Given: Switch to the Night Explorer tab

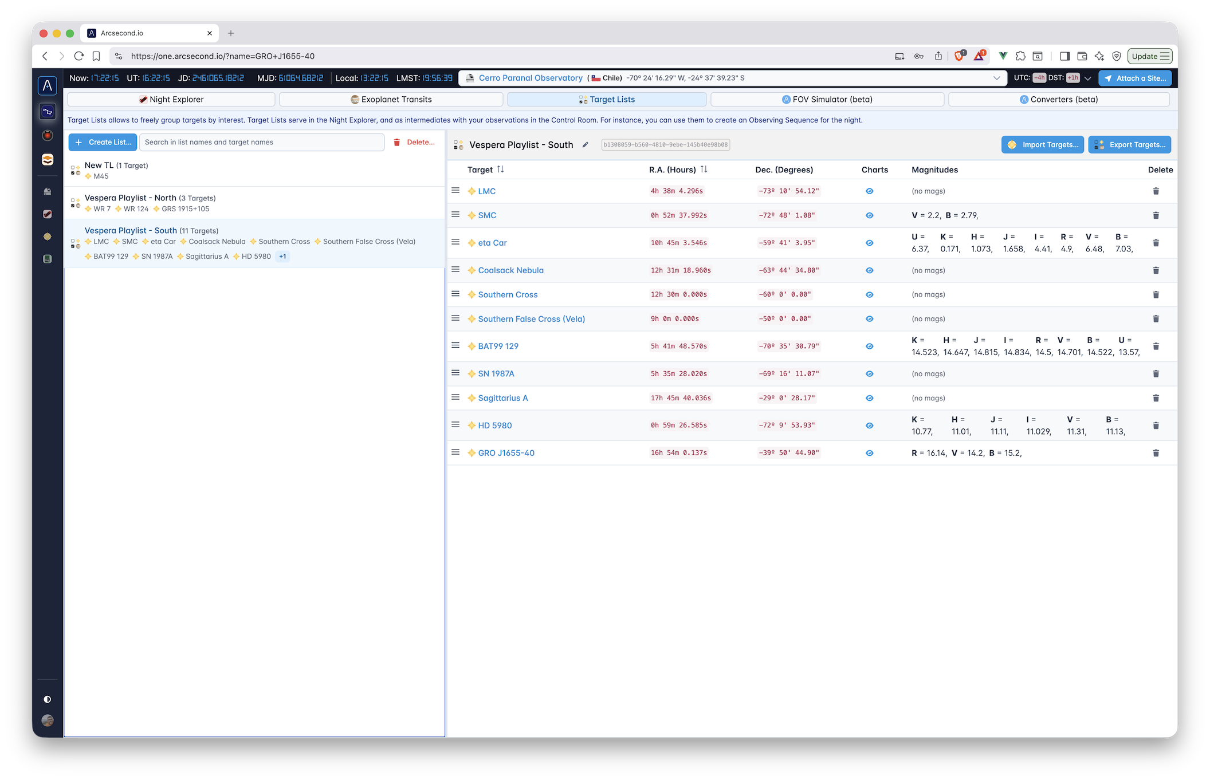Looking at the screenshot, I should tap(171, 100).
